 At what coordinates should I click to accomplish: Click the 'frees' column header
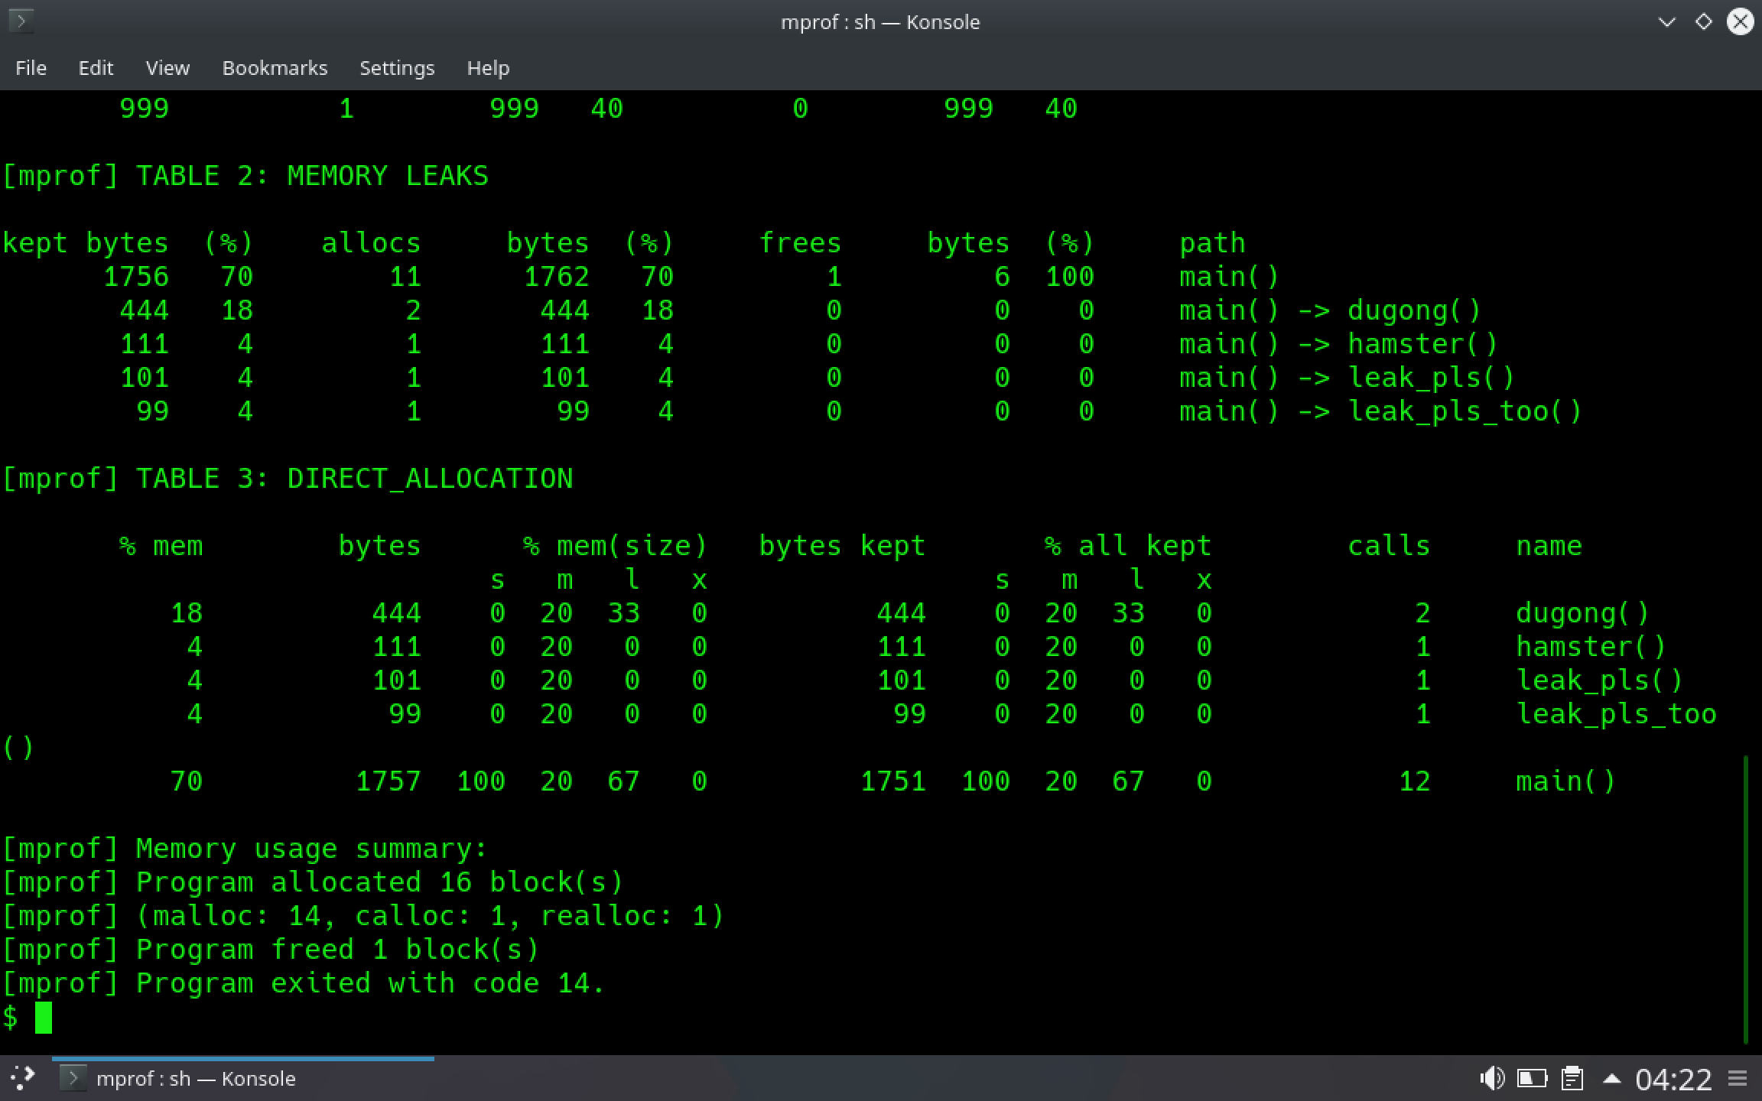[x=800, y=243]
